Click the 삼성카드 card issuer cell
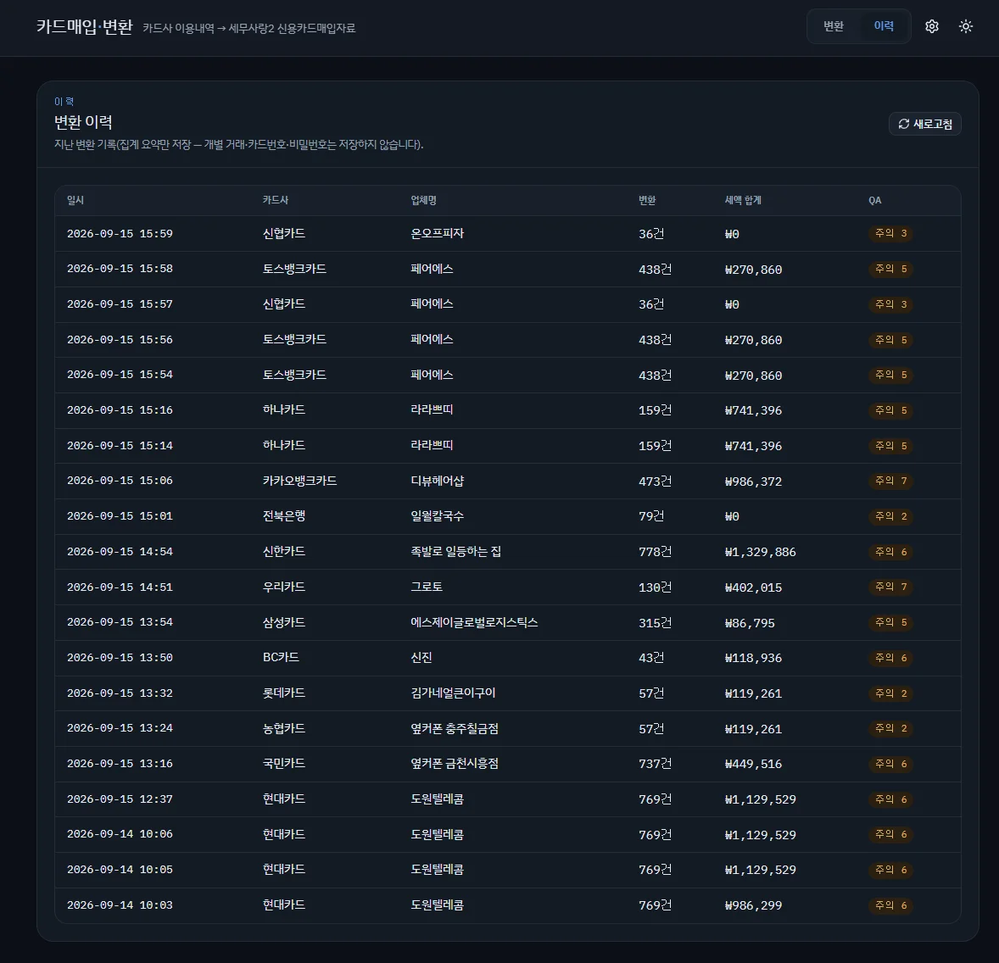999x963 pixels. pos(284,622)
